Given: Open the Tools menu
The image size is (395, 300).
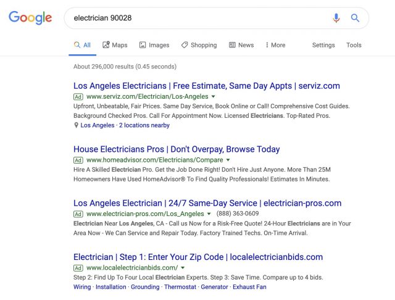Looking at the screenshot, I should (354, 45).
